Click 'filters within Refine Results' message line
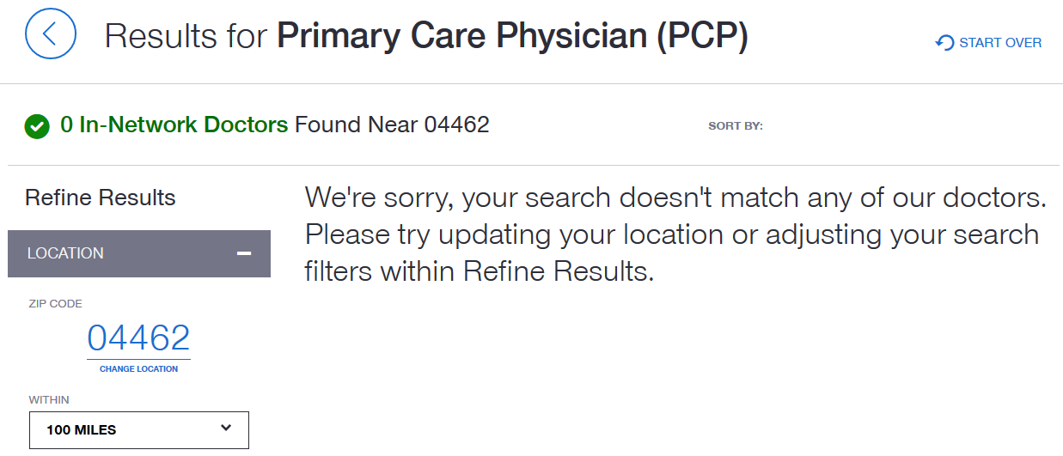 [x=480, y=271]
